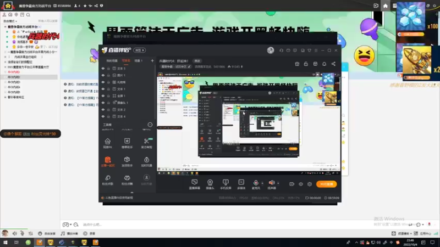Open the 斗鱼直播伴侣 tutorial link at bottom

[117, 198]
